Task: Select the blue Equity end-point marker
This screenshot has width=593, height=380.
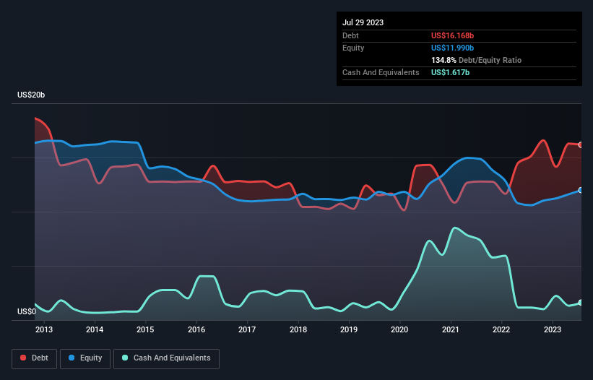Action: [581, 190]
